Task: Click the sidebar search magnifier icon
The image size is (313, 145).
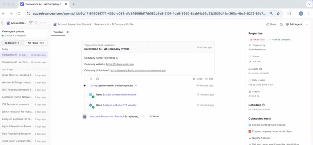Action: (x=36, y=23)
